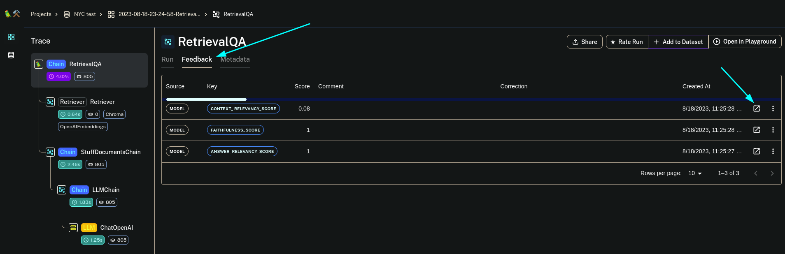The height and width of the screenshot is (254, 785).
Task: Open the projects grid icon in sidebar
Action: coord(11,37)
